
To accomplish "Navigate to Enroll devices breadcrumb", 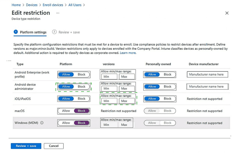I will click(53, 5).
